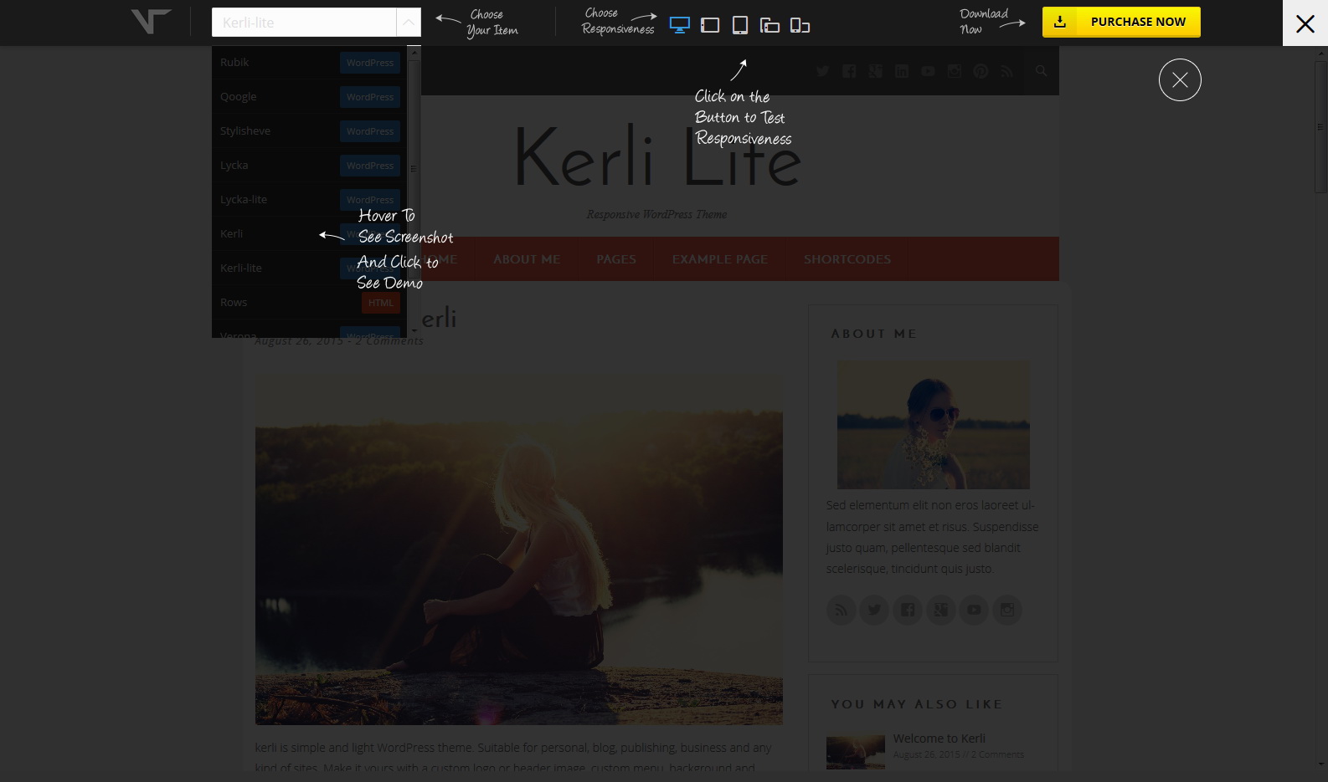Open Twitter link in site header
The width and height of the screenshot is (1328, 782).
822,71
